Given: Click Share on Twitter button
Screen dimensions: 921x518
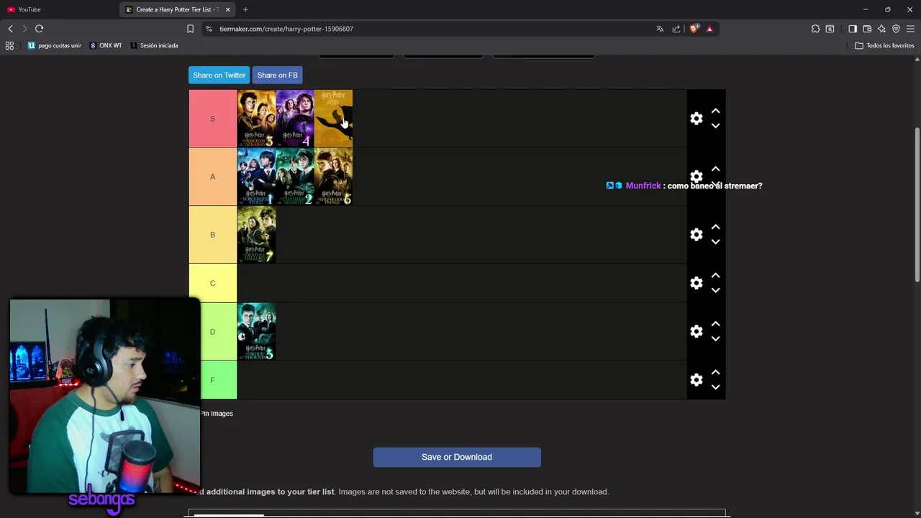Looking at the screenshot, I should point(219,75).
